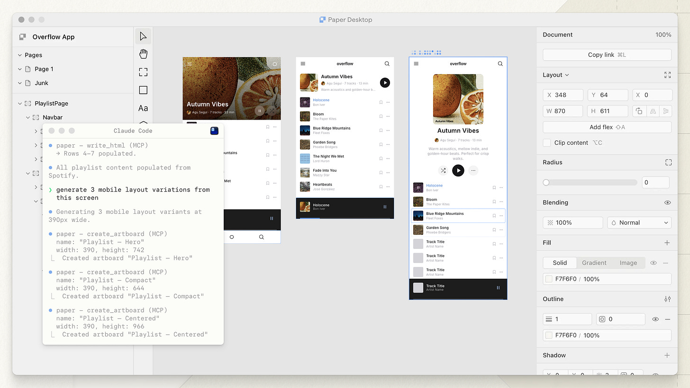Image resolution: width=690 pixels, height=388 pixels.
Task: Activate the cursor selection tool
Action: pos(143,35)
